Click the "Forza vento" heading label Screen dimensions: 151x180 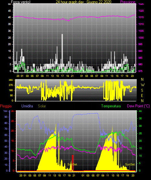pos(21,2)
